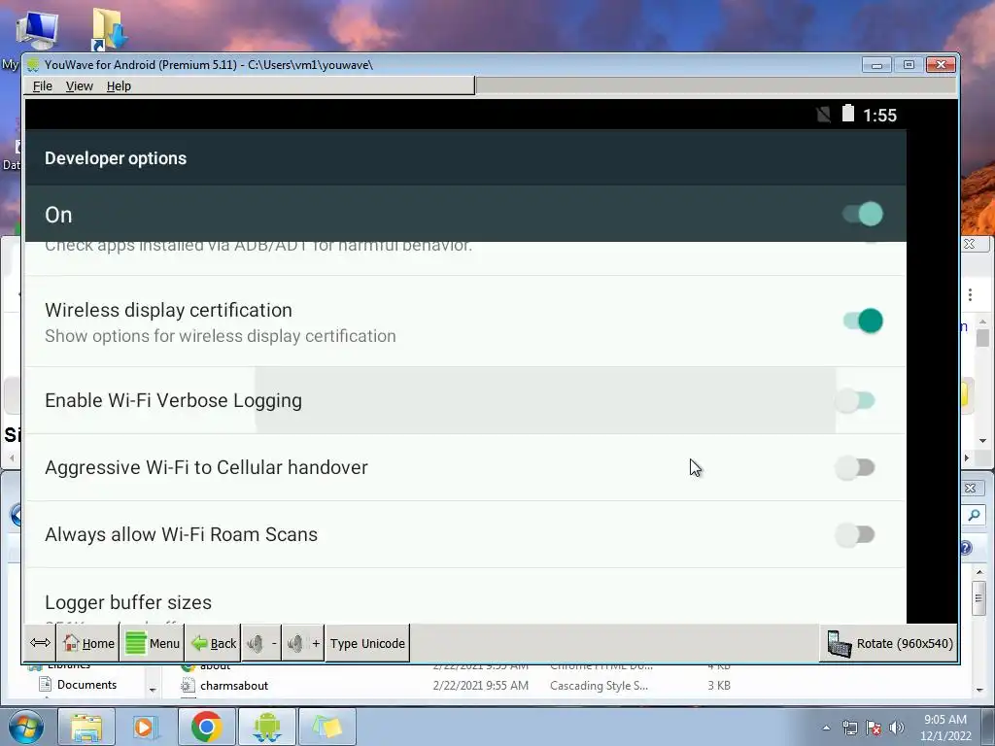This screenshot has width=995, height=746.
Task: Open Action Center flag icon in tray
Action: pyautogui.click(x=874, y=728)
